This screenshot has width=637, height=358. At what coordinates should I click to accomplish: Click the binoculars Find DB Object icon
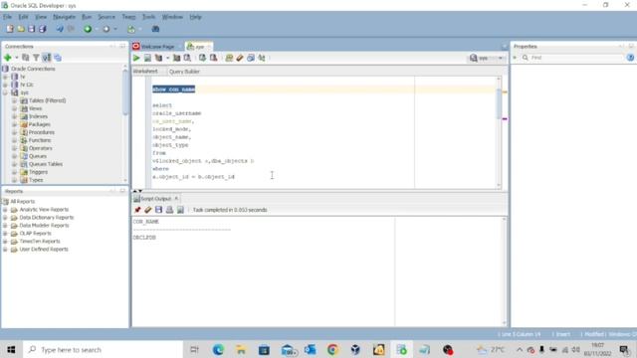coord(155,29)
